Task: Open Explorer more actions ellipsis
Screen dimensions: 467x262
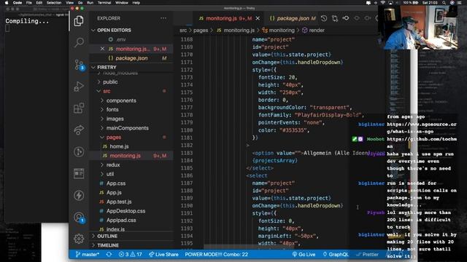Action: [163, 18]
